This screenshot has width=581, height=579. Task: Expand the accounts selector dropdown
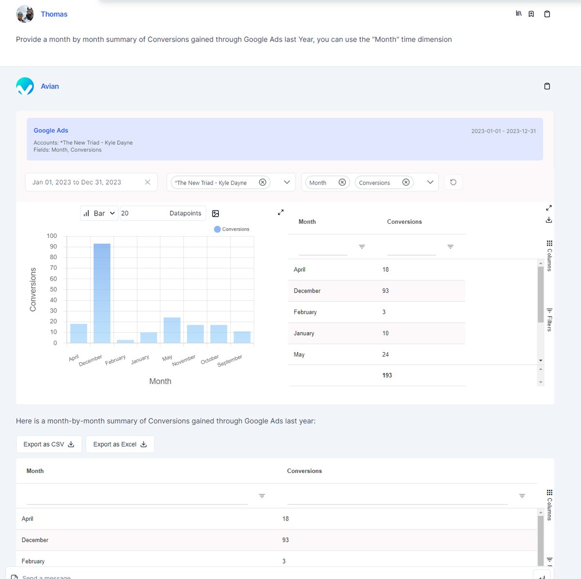287,182
